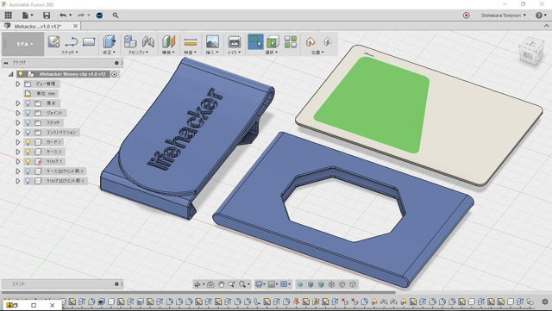Click the ブラウザ panel options dot

click(x=116, y=63)
